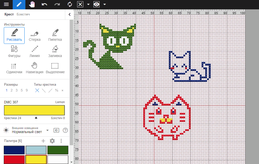Open palette more options menu
259x164 pixels.
[x=61, y=141]
